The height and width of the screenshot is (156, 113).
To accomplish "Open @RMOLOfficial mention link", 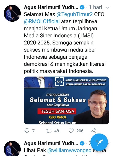I will click(42, 21).
